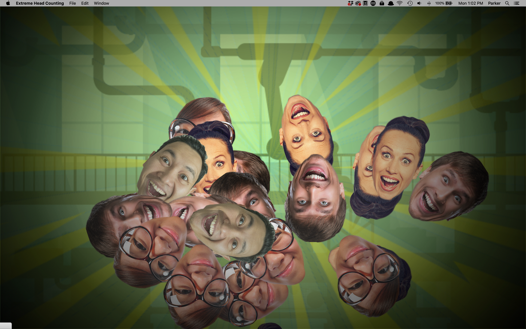Open the Parker user menu

coord(494,3)
